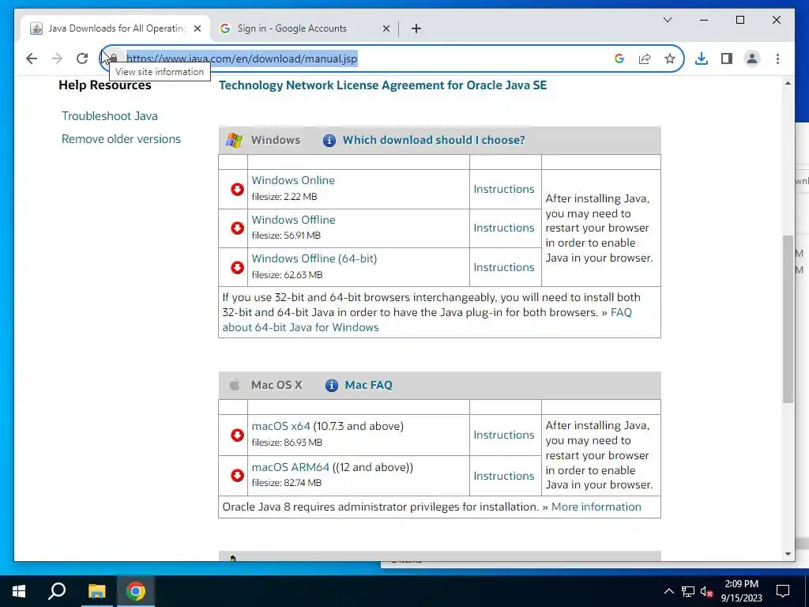The image size is (809, 607).
Task: Click info icon beside Mac FAQ
Action: (x=331, y=386)
